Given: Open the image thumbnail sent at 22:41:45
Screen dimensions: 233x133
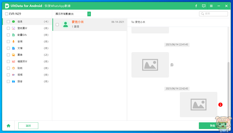Looking at the screenshot, I should [x=150, y=65].
